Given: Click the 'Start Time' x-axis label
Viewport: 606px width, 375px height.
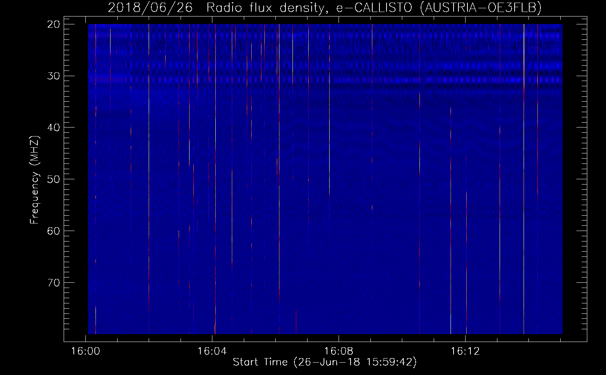Looking at the screenshot, I should point(325,362).
